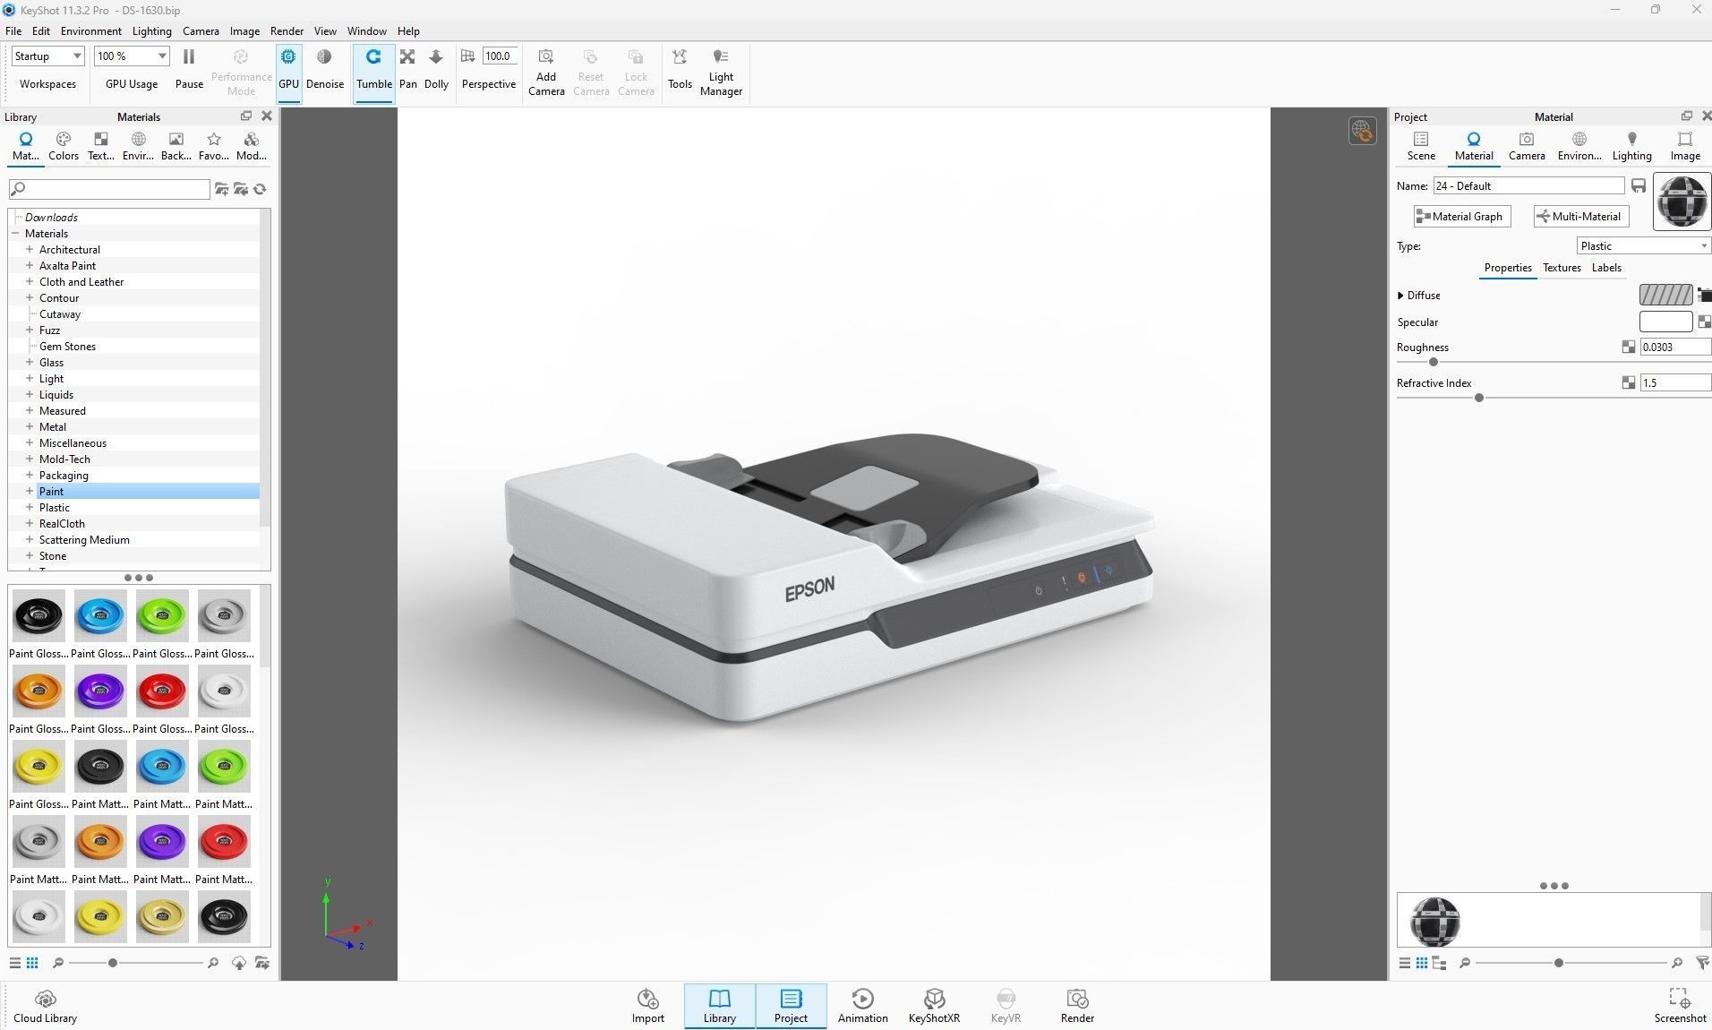
Task: Switch library to grid view
Action: click(32, 963)
